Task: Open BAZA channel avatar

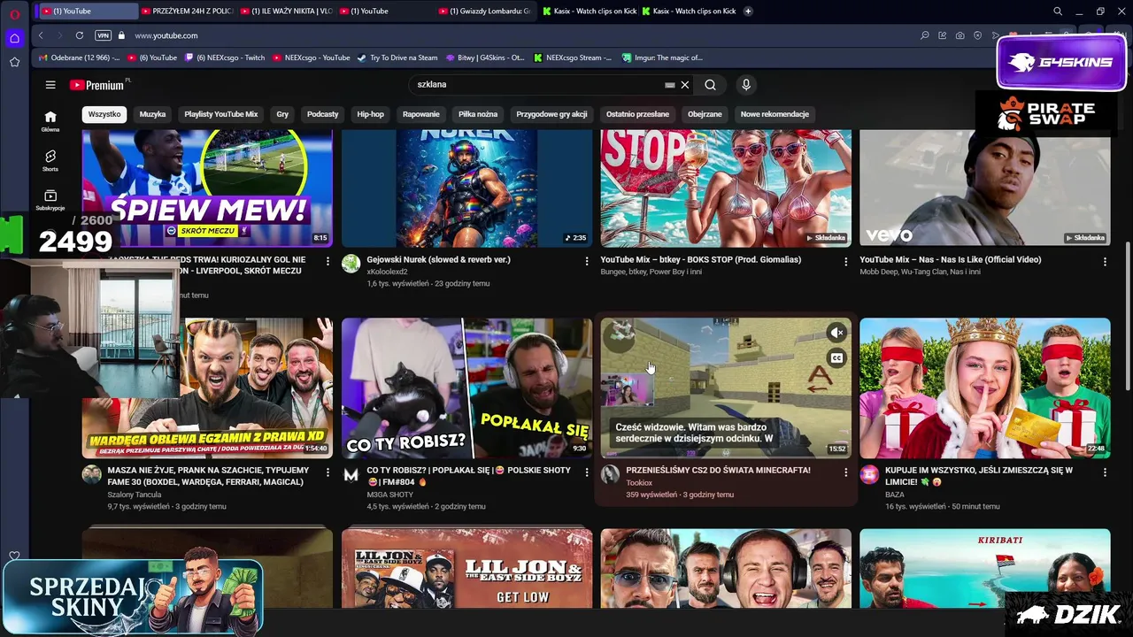Action: (869, 474)
